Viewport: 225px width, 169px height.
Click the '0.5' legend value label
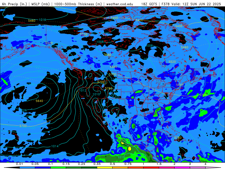112,164
